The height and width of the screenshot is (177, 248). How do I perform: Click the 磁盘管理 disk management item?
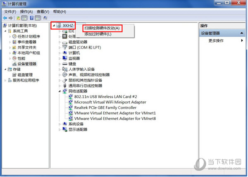pyautogui.click(x=25, y=75)
